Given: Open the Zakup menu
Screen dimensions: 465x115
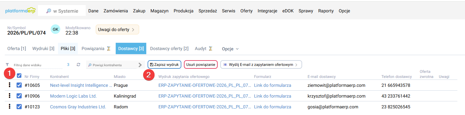Looking at the screenshot, I should click(x=139, y=11).
